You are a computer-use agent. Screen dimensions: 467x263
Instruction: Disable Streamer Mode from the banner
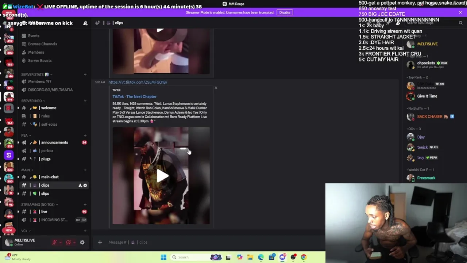(285, 12)
